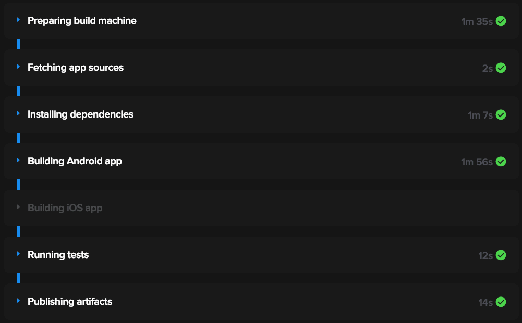Click the Preparing build machine step title
Screen dimensions: 522x323
pyautogui.click(x=82, y=21)
